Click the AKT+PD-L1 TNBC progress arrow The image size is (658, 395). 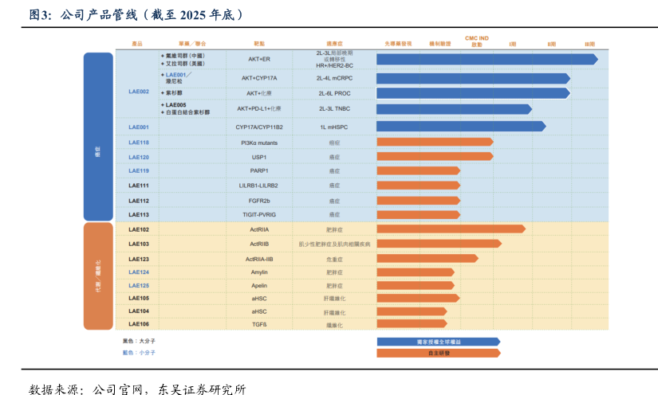tap(453, 109)
